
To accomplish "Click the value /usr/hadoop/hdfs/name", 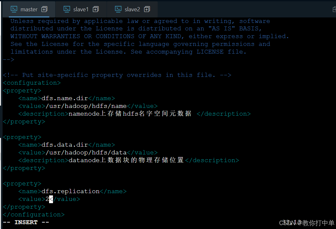I will [x=86, y=106].
